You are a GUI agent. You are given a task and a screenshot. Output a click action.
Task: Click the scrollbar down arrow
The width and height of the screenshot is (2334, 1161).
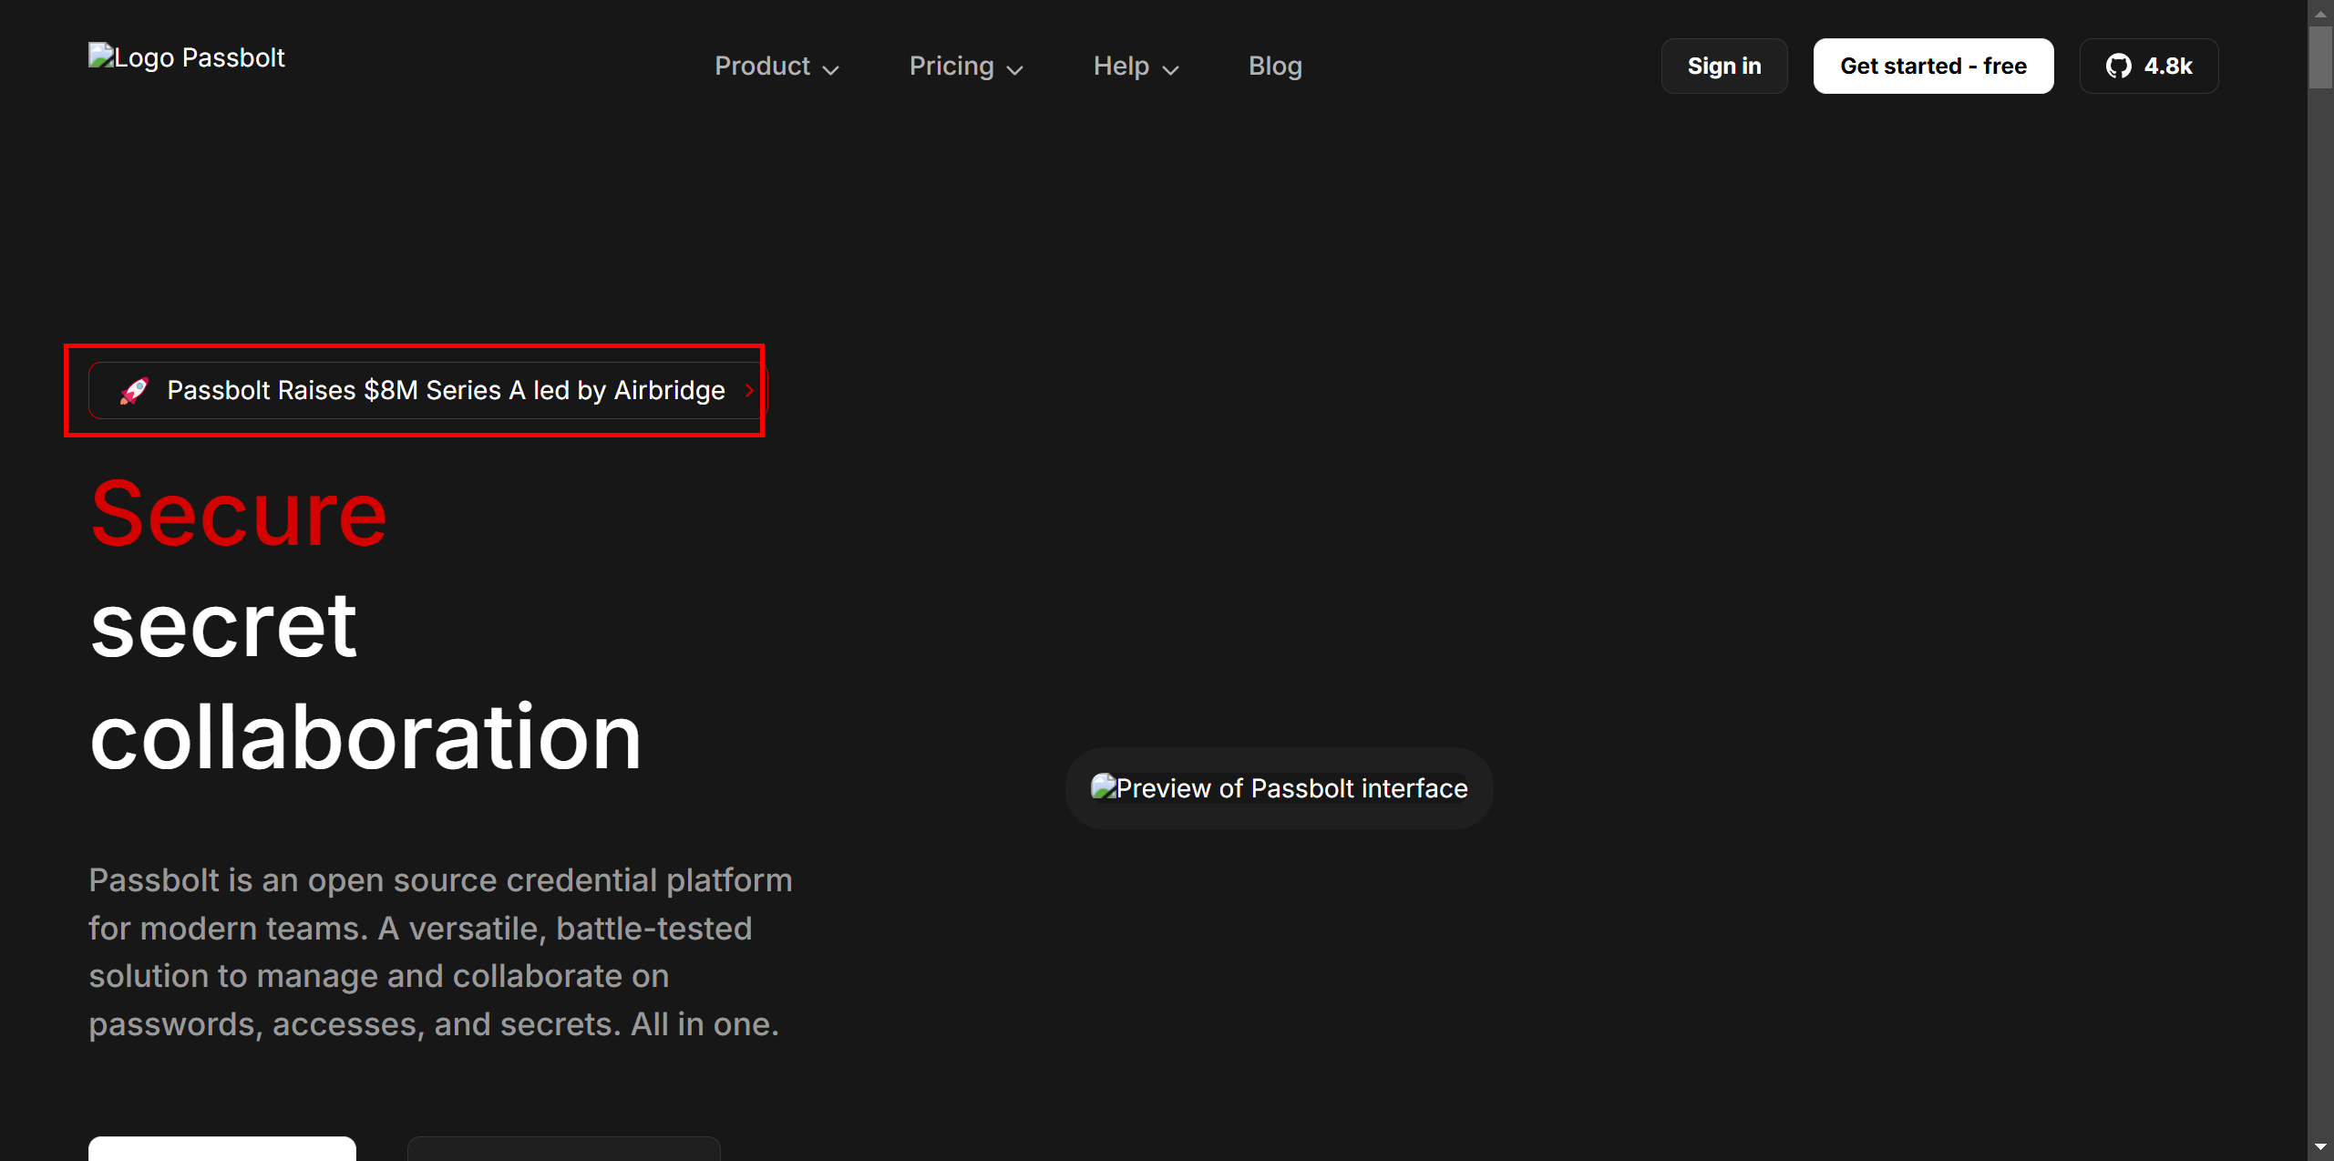tap(2320, 1147)
